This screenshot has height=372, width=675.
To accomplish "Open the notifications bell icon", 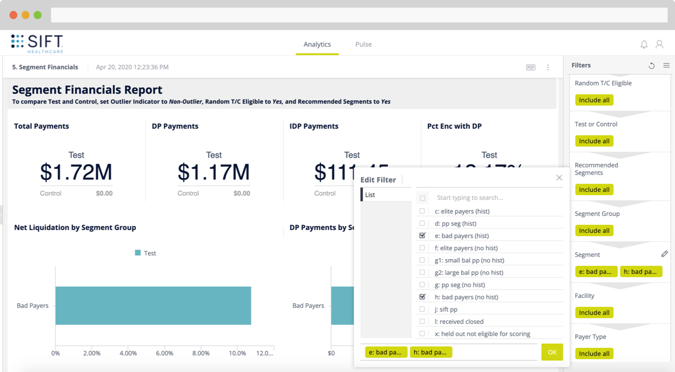I will coord(644,44).
